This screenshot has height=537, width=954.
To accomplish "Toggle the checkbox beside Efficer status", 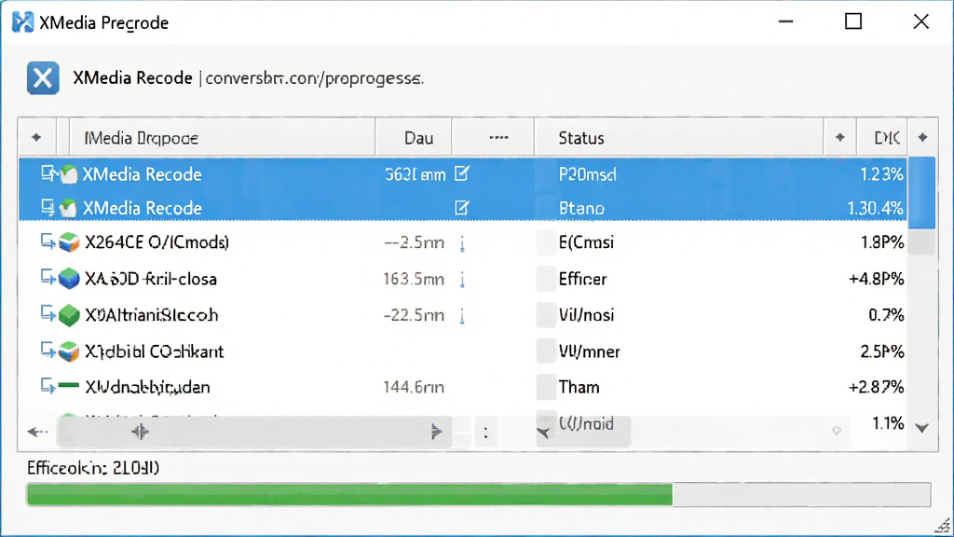I will pyautogui.click(x=546, y=279).
